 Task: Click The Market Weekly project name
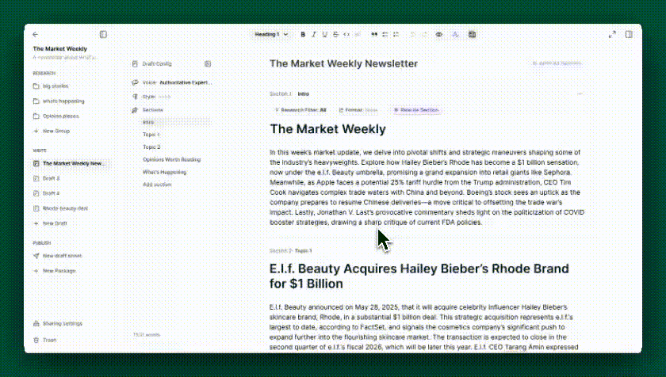[x=60, y=49]
